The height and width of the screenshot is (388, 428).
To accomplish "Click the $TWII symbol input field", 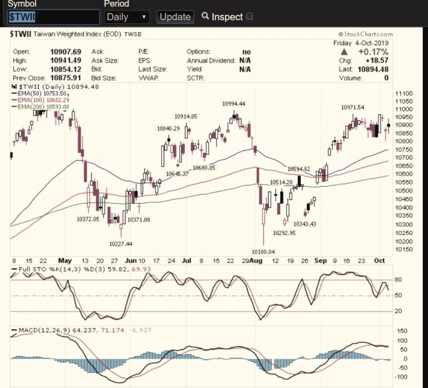I will pos(53,17).
